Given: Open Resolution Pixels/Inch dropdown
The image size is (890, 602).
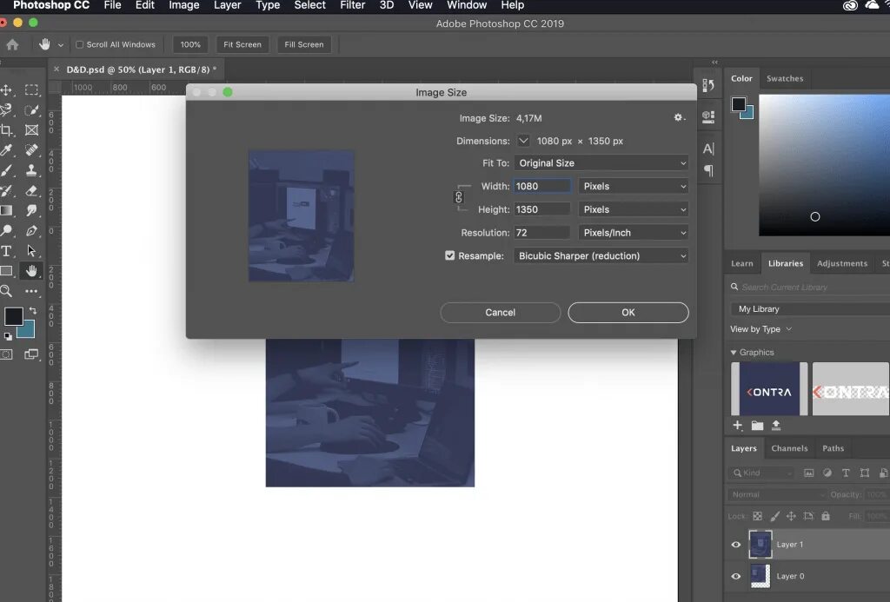Looking at the screenshot, I should (634, 233).
